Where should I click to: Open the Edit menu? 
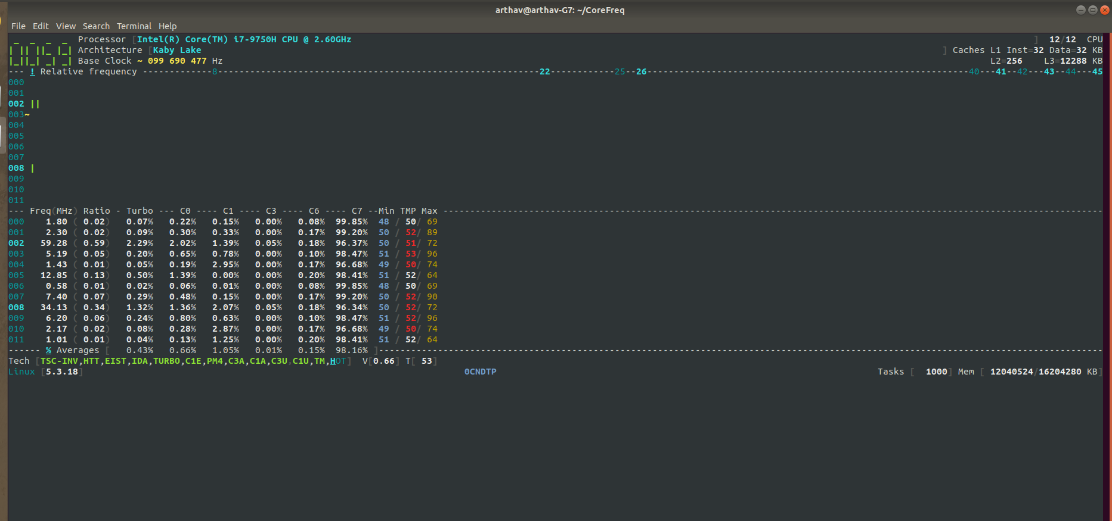point(41,26)
